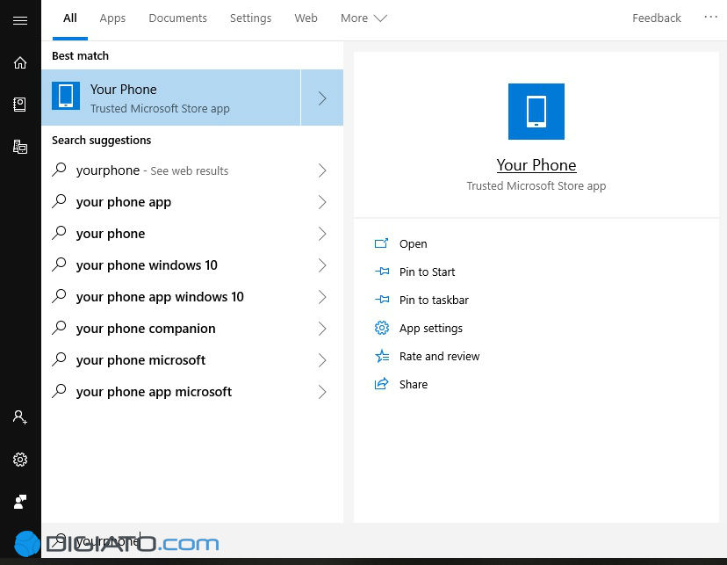Click the search icon beside 'yourphone'
727x565 pixels.
(60, 170)
